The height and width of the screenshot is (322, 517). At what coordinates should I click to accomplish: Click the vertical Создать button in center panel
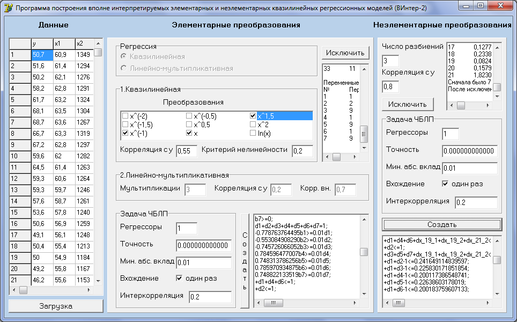pos(245,261)
